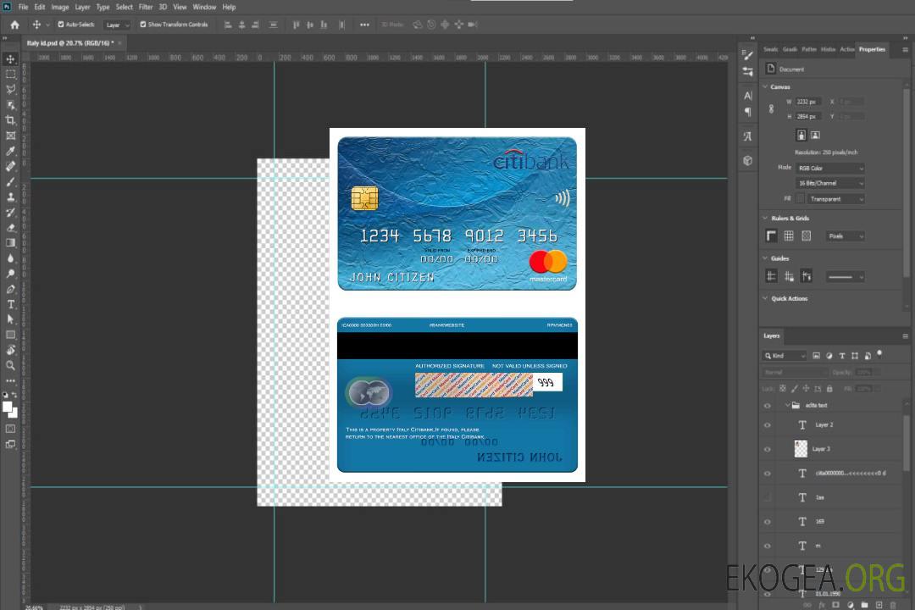Click the Canvas height field
Viewport: 915px width, 610px height.
808,117
